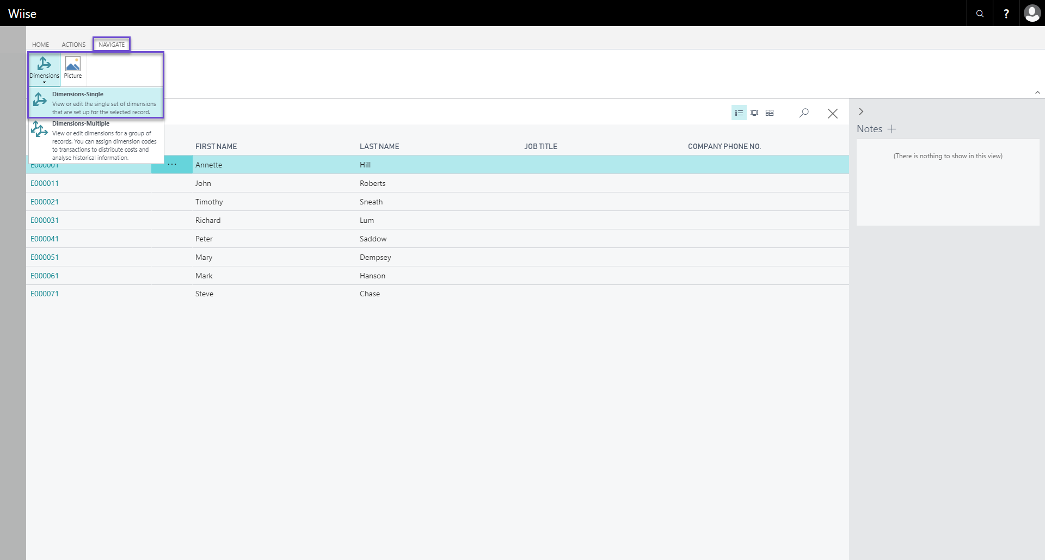The height and width of the screenshot is (560, 1045).
Task: Open the help question mark icon
Action: click(1006, 14)
